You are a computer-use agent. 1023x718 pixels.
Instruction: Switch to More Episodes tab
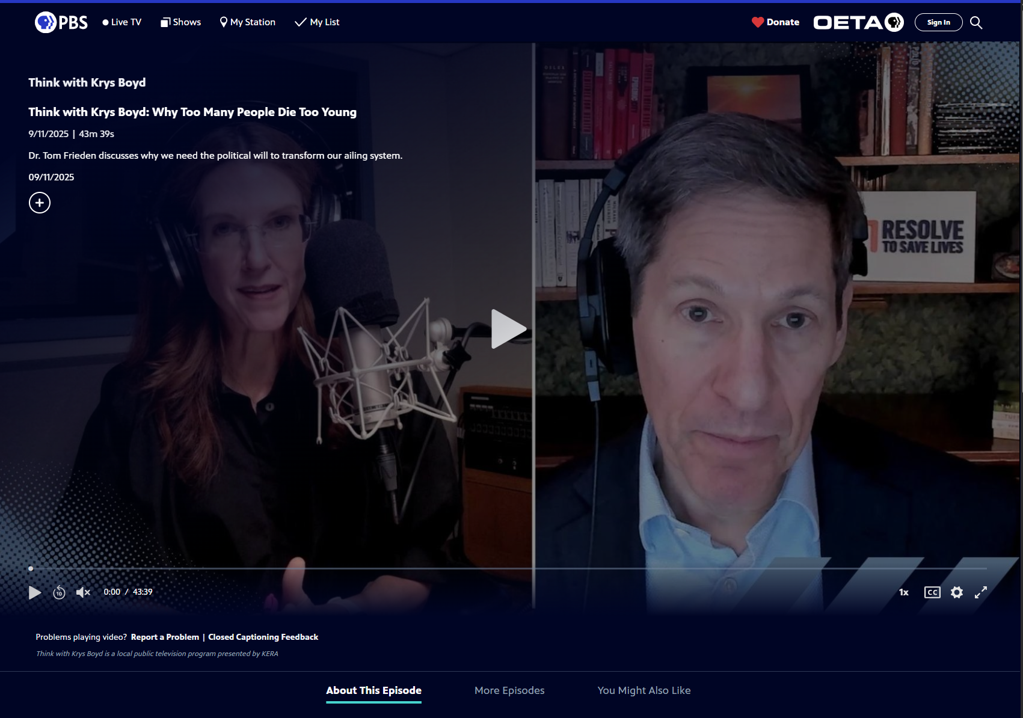tap(509, 690)
